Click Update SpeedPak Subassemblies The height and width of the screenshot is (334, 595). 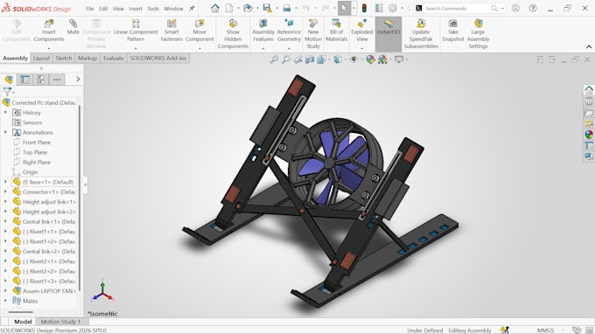[421, 34]
